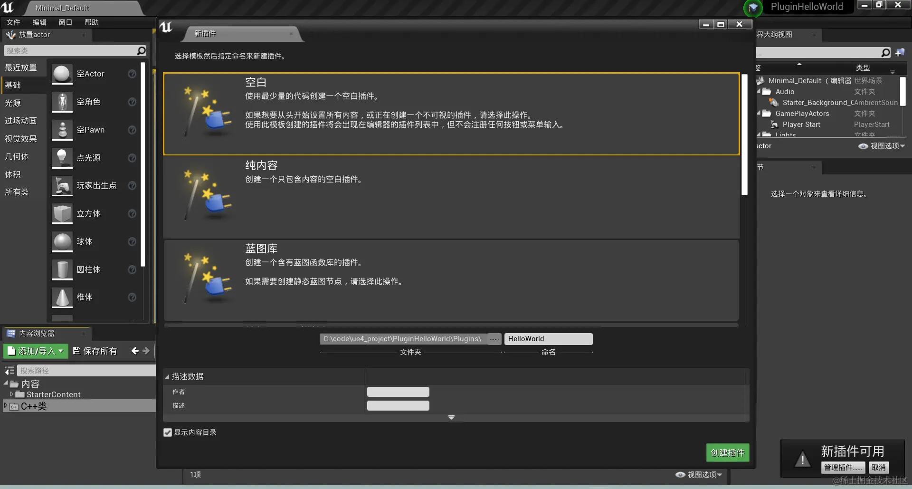Click add folder icon in world outliner

pos(900,52)
